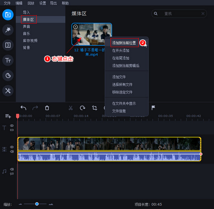Choose 添加到当前位置 from context menu
The width and height of the screenshot is (214, 209).
tap(127, 43)
